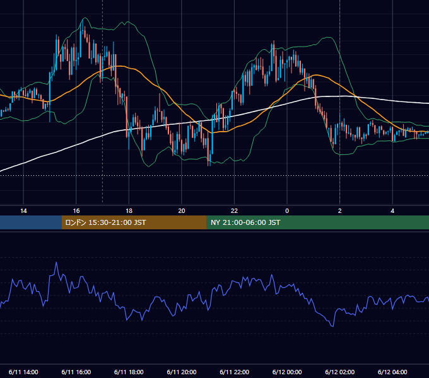This screenshot has width=429, height=378.
Task: Click the 16 hour axis label
Action: [76, 211]
